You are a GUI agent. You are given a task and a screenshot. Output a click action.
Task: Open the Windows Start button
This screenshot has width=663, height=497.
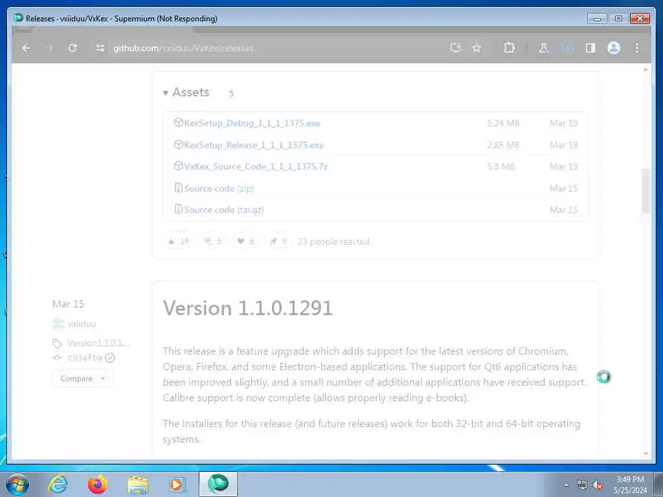pos(17,484)
